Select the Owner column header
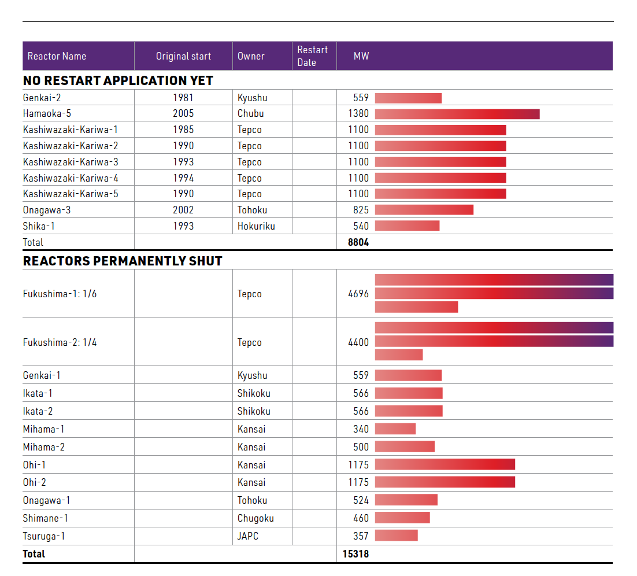The image size is (637, 576). [251, 56]
